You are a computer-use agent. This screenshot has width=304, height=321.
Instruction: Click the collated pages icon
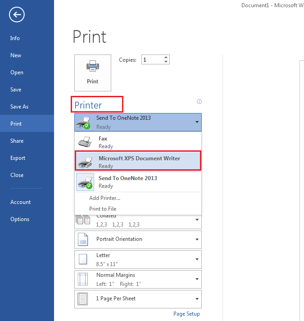click(83, 220)
